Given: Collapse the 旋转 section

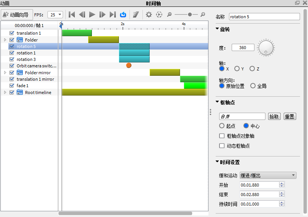Looking at the screenshot, I should [x=217, y=29].
